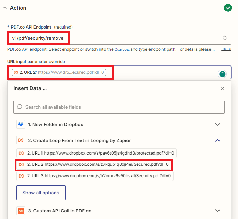This screenshot has height=219, width=238.
Task: Click the '1. New Folder in Dropbox' label
Action: (55, 125)
